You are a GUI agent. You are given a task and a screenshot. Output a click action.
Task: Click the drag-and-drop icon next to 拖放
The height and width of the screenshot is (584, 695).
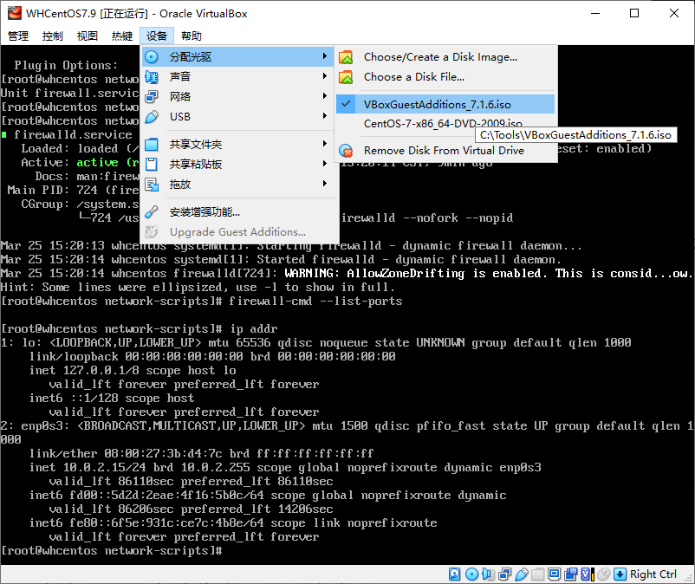(152, 185)
